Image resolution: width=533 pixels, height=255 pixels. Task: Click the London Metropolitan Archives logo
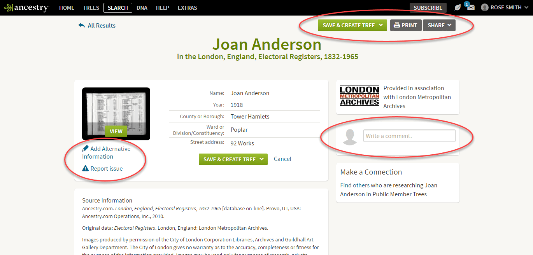pyautogui.click(x=359, y=96)
